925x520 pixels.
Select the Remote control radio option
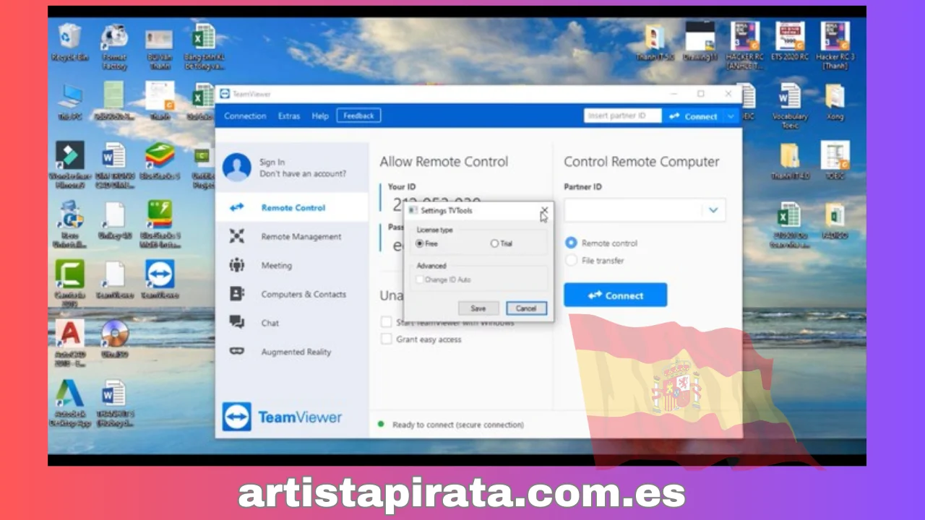572,243
